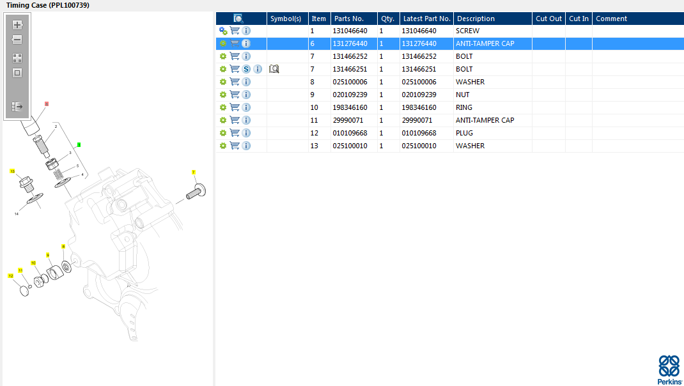Sort by Parts No. column header

pyautogui.click(x=349, y=19)
